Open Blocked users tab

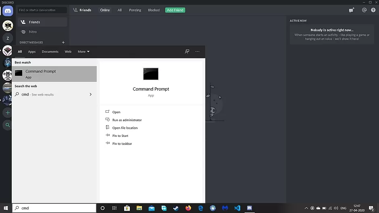154,10
